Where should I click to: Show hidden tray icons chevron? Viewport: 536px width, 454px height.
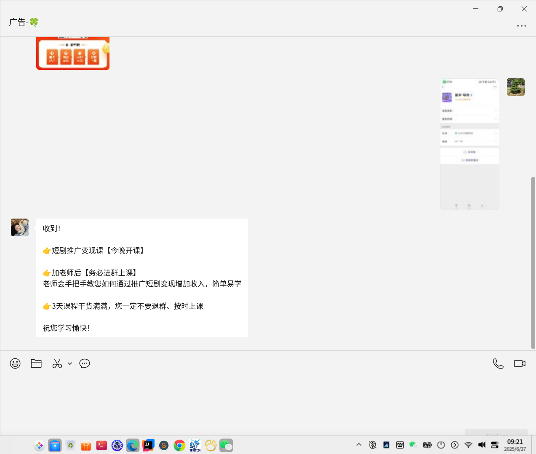tap(359, 445)
